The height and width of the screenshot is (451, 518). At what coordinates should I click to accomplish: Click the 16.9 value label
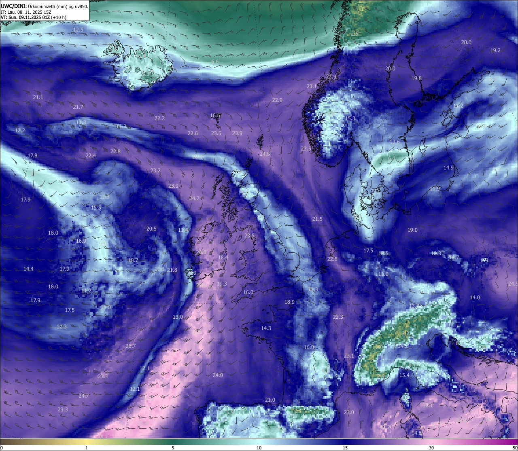81,241
